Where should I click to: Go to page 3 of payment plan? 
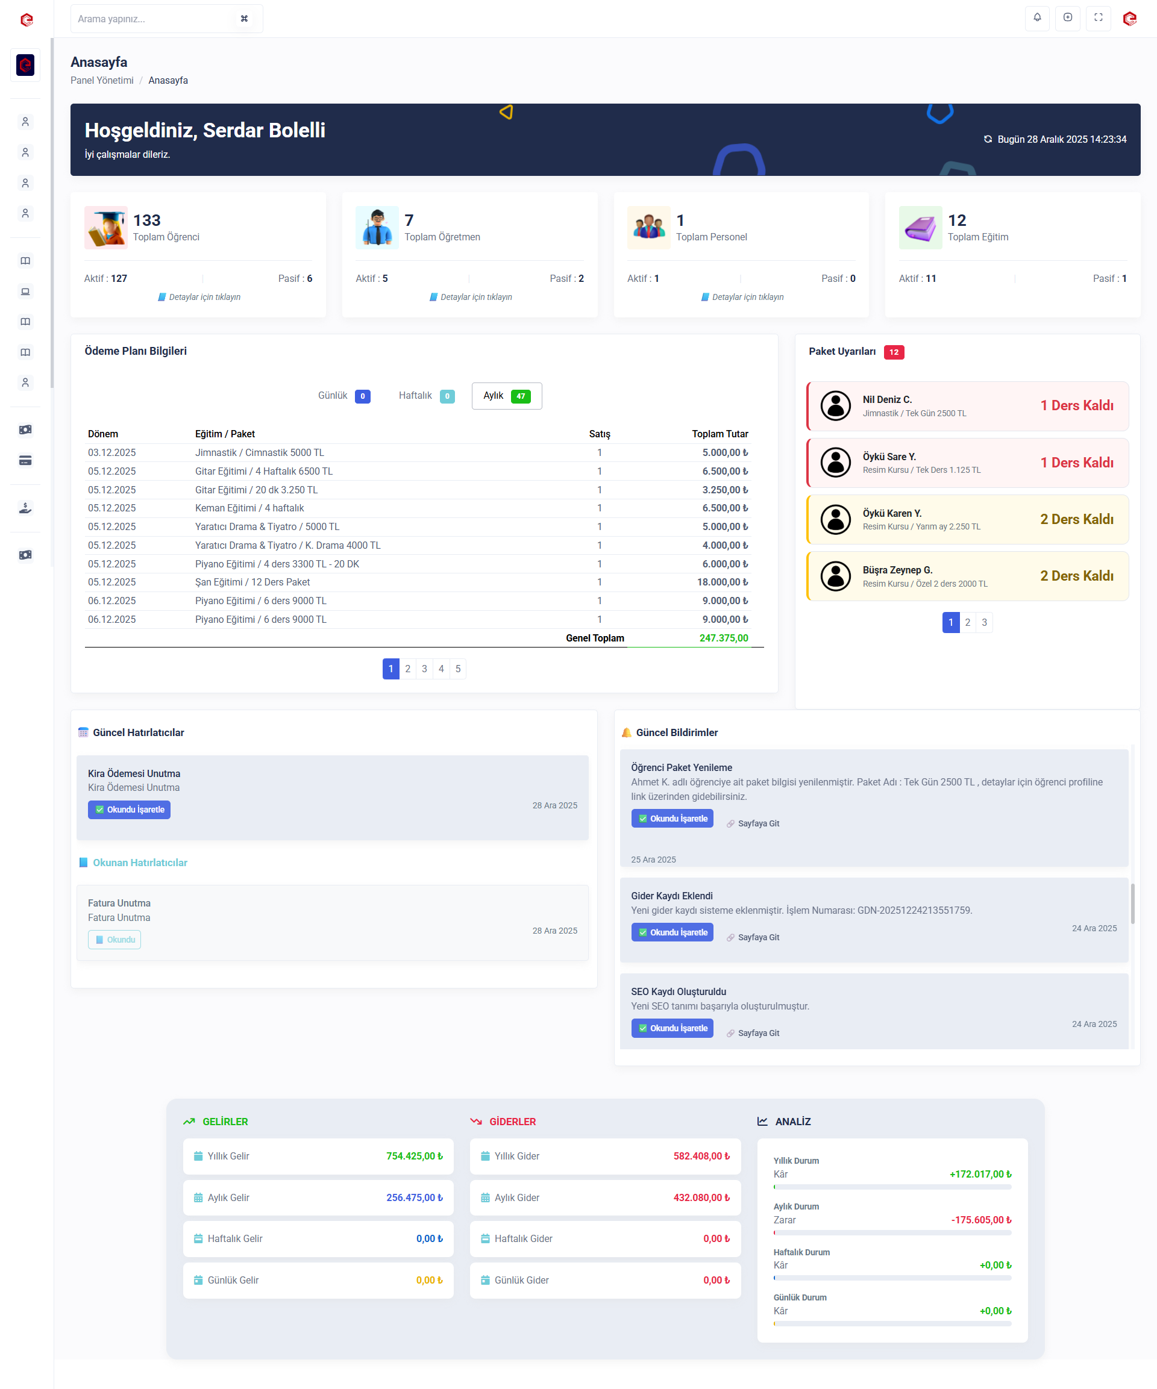tap(424, 669)
